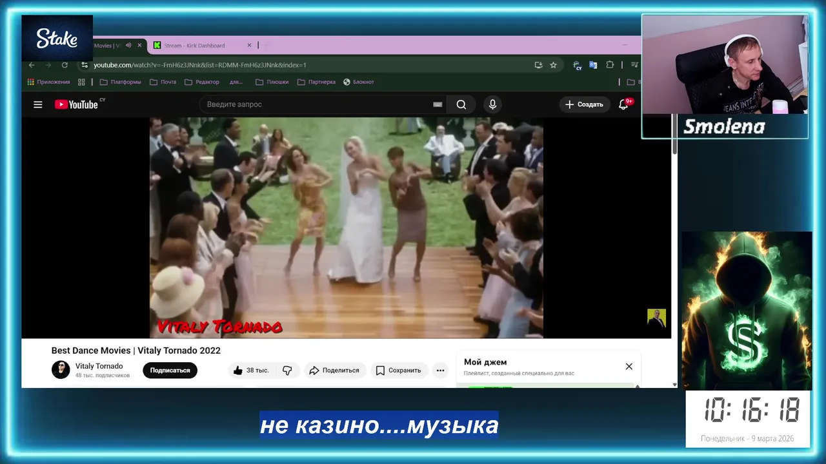Open the Плюшки bookmark folder
This screenshot has height=464, width=826.
(272, 82)
